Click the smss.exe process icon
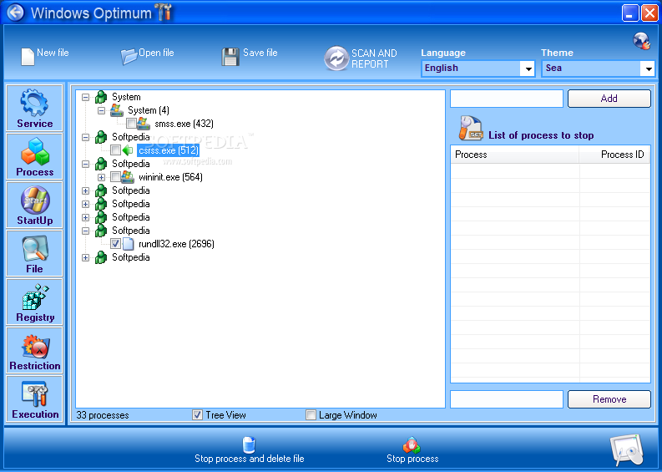This screenshot has height=472, width=662. 144,124
